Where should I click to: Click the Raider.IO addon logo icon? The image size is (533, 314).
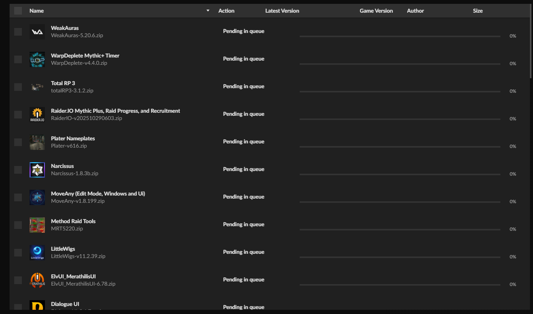click(x=37, y=115)
